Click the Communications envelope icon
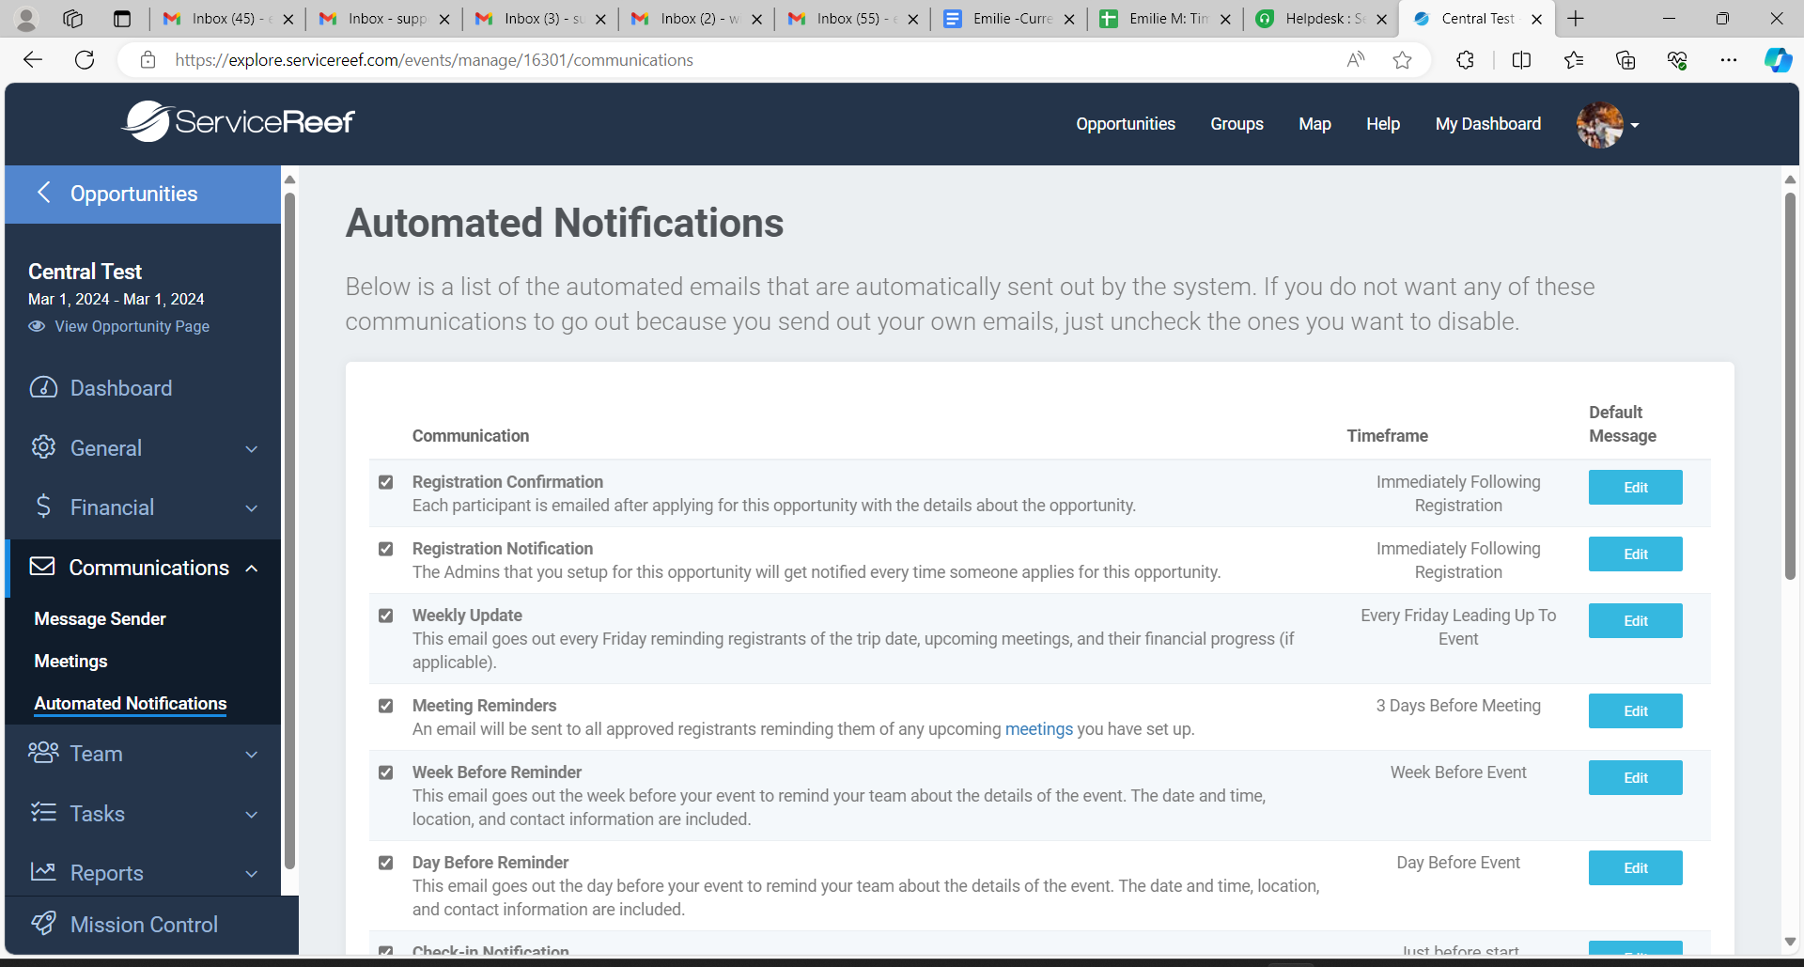 (x=42, y=567)
